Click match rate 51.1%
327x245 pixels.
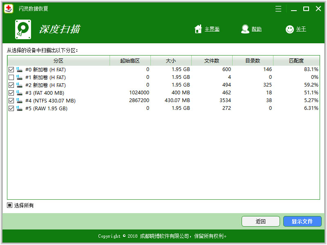coord(311,93)
